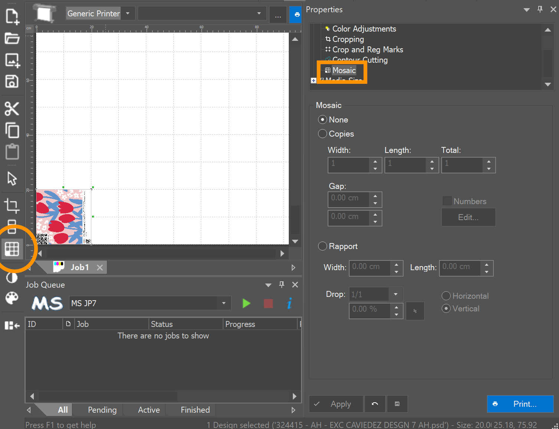The image size is (559, 429).
Task: Select the arrow pointer tool
Action: [12, 179]
